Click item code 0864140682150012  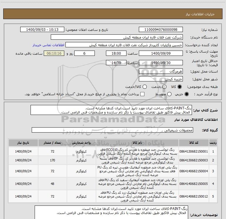tap(194, 196)
